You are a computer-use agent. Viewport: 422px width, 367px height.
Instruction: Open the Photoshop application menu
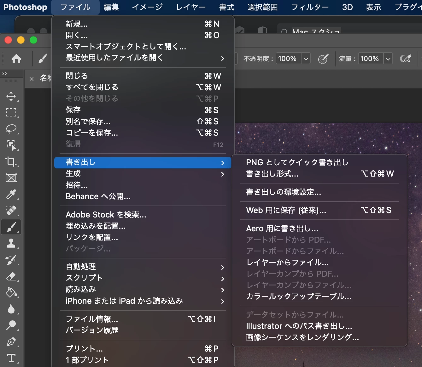point(25,7)
